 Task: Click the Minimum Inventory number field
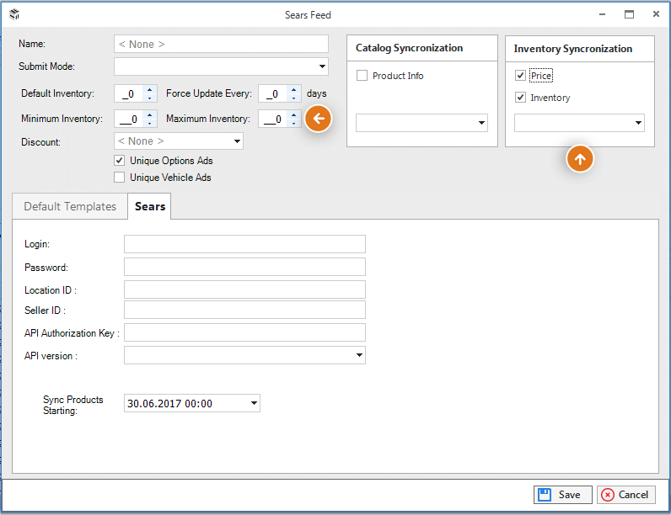(x=129, y=119)
